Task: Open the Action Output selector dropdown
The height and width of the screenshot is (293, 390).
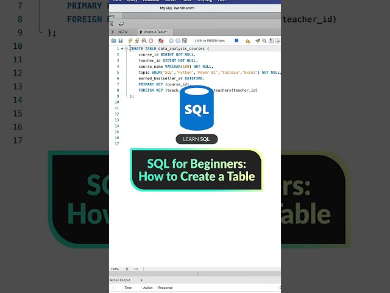Action: click(x=126, y=280)
